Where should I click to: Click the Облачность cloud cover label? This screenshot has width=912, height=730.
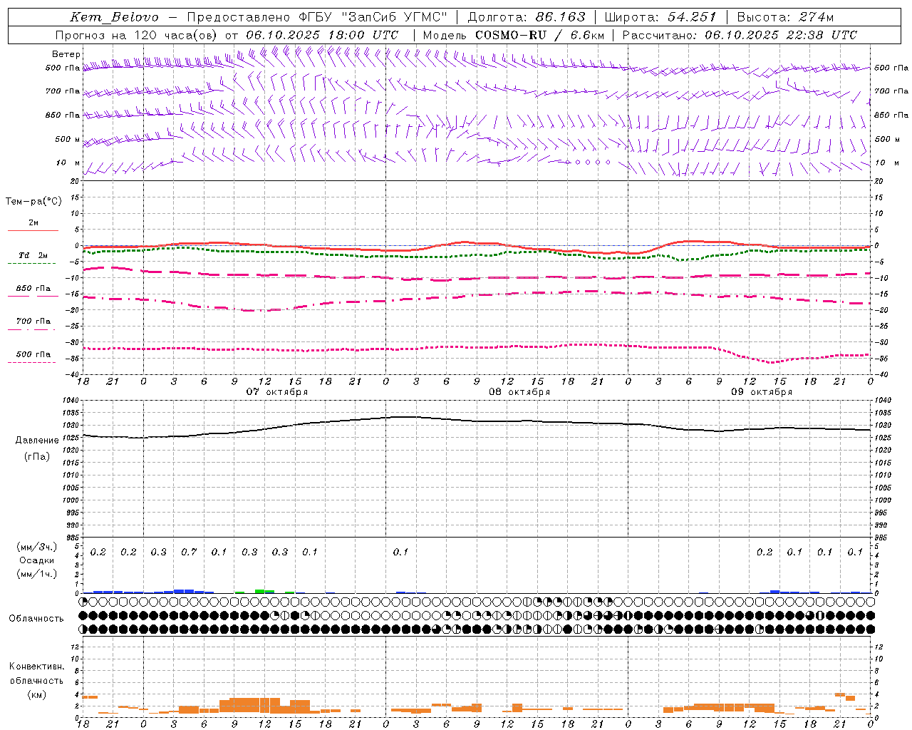(x=36, y=618)
